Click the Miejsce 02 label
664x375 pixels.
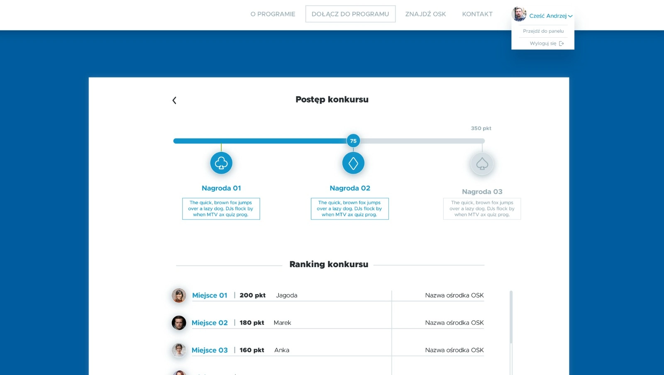coord(210,323)
